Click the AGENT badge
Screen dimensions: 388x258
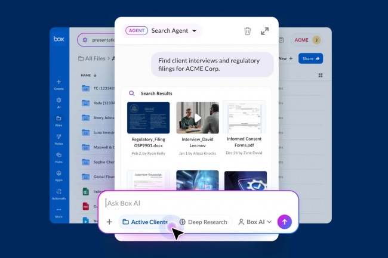tap(137, 30)
